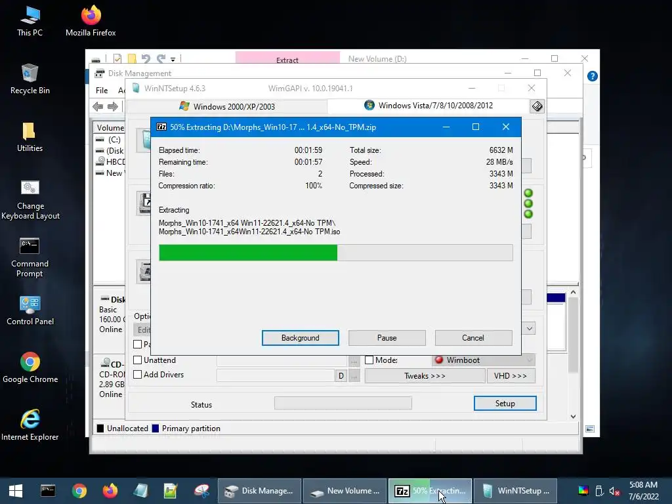The width and height of the screenshot is (672, 504).
Task: Click the top green status light
Action: [x=528, y=193]
